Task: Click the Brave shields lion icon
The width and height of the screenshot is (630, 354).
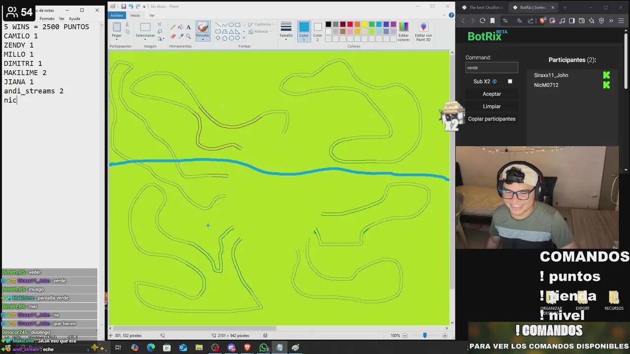Action: (x=542, y=21)
